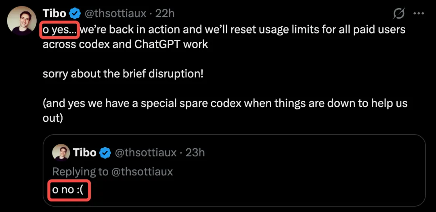Click the @thsottiaux handle next to 23h
This screenshot has width=436, height=212.
[145, 153]
